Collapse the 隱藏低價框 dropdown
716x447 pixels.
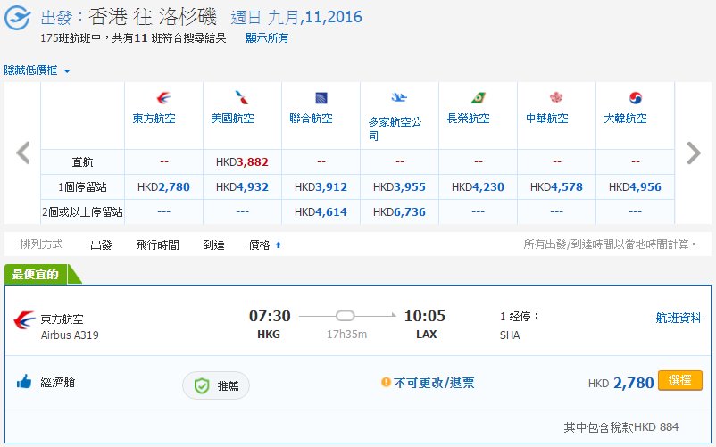pos(37,70)
